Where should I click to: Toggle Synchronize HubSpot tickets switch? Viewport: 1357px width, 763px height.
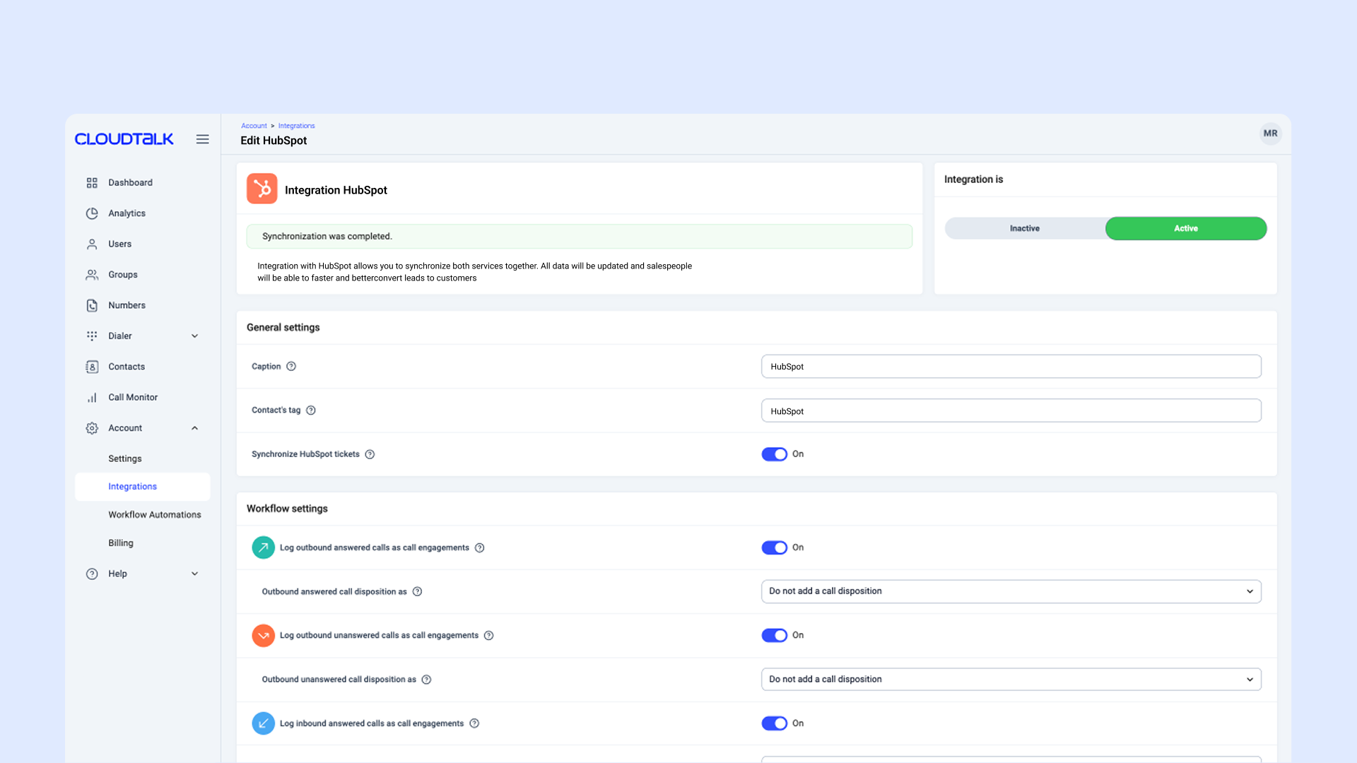(774, 454)
